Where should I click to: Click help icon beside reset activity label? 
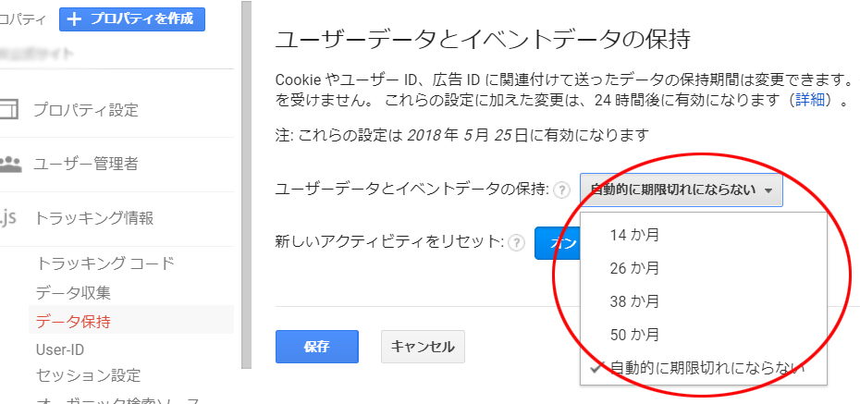point(516,243)
